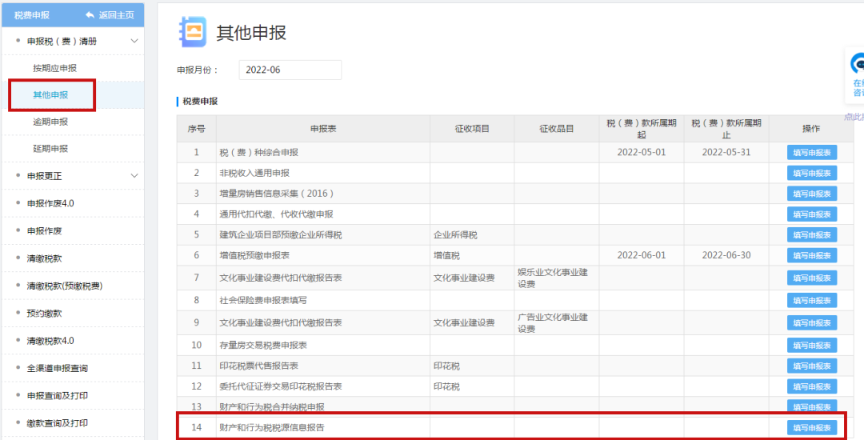864x440 pixels.
Task: Select 按期应申报 in the sidebar
Action: pos(55,68)
